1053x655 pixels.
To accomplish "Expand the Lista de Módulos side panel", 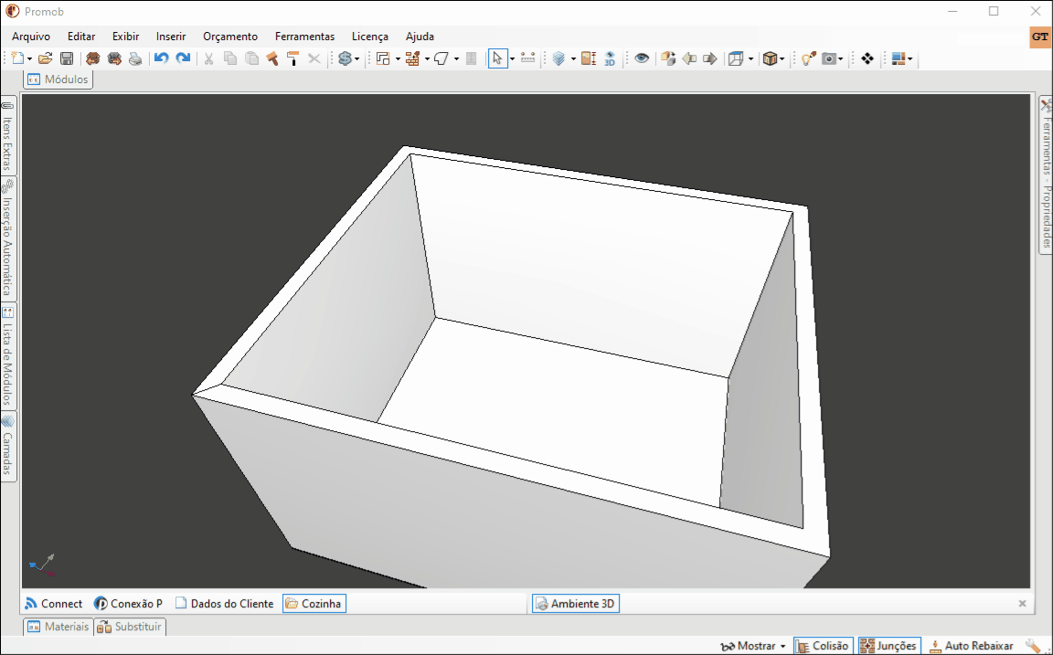I will coord(8,356).
